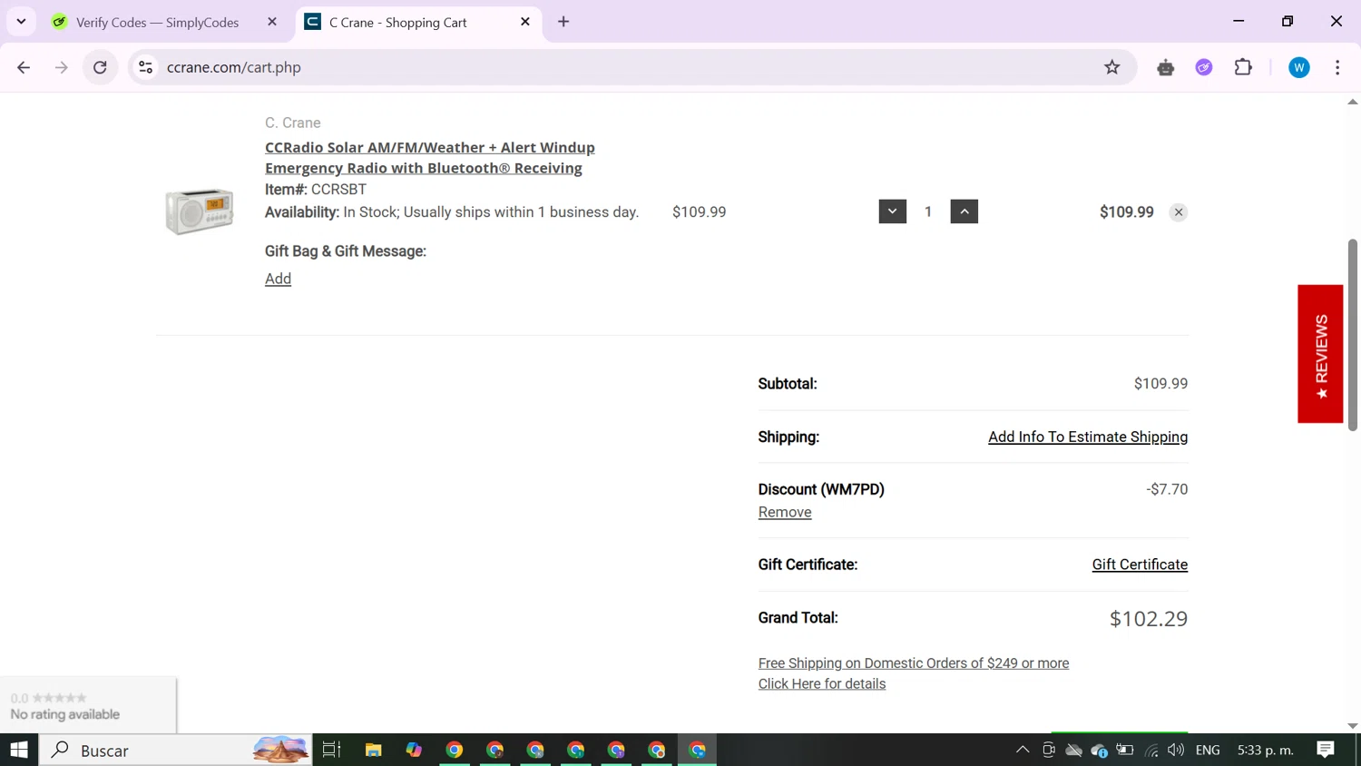Open the Windows Start menu

[x=19, y=750]
